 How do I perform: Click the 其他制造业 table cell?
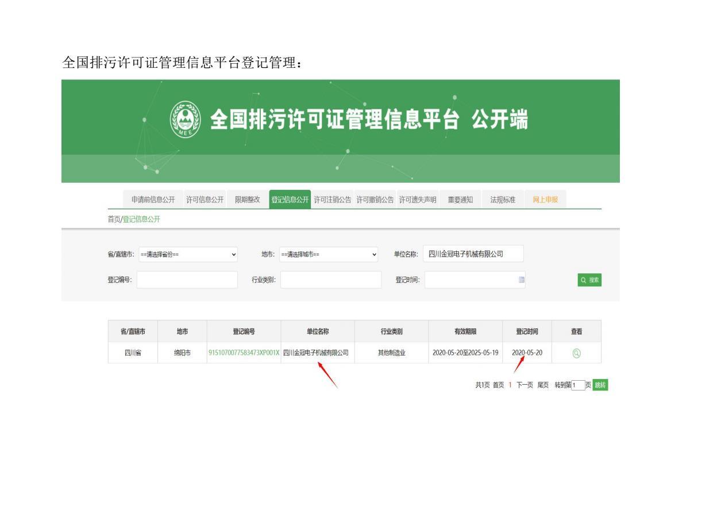pyautogui.click(x=392, y=353)
